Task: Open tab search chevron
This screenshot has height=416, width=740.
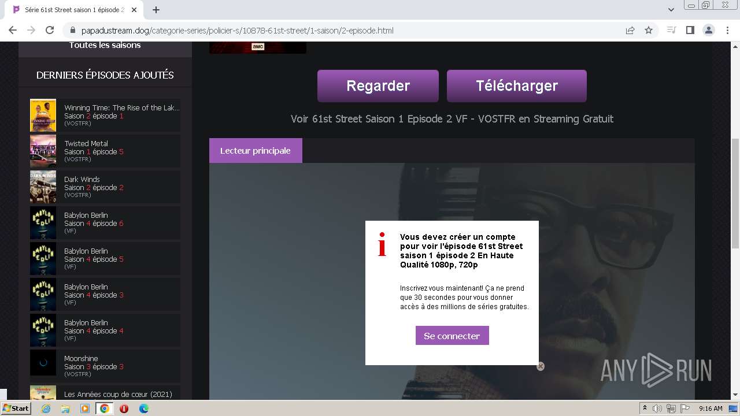Action: pyautogui.click(x=671, y=10)
